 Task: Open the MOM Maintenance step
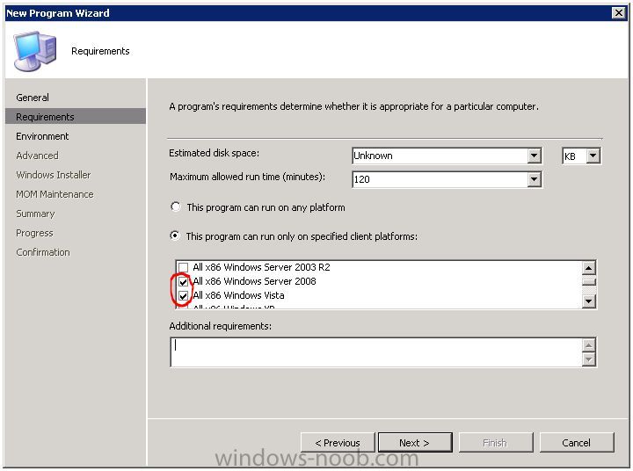pyautogui.click(x=55, y=194)
